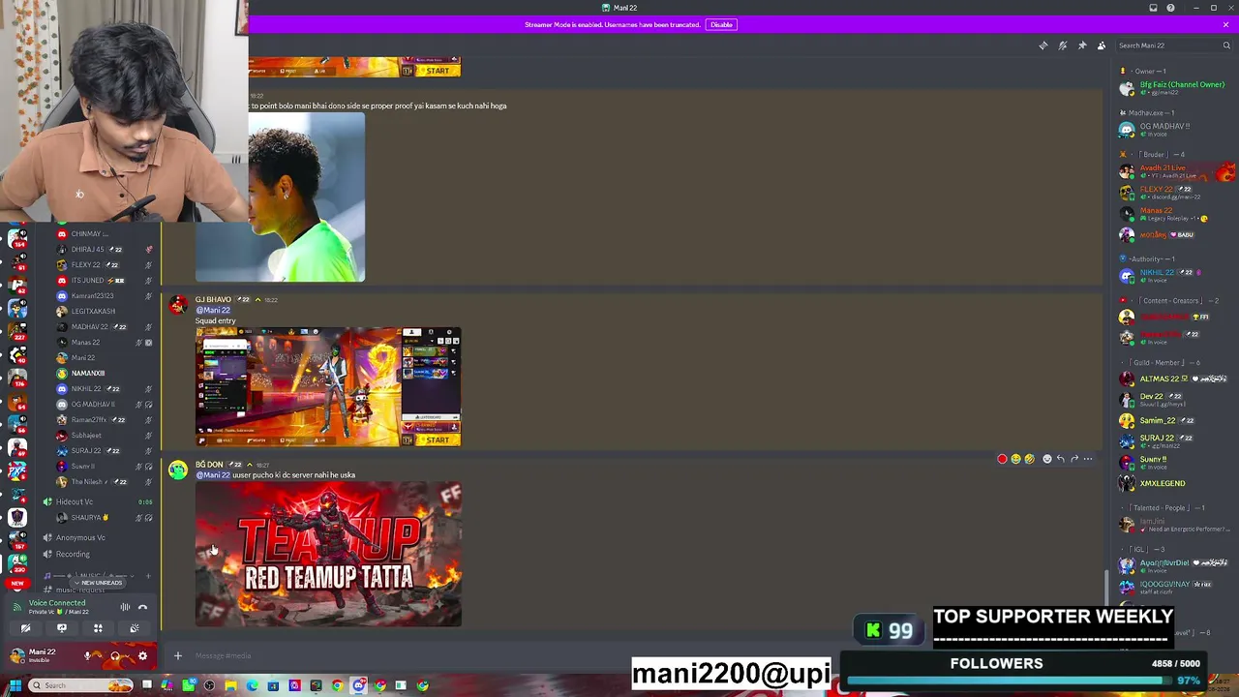1239x697 pixels.
Task: Open the Recording voice channel
Action: [73, 554]
